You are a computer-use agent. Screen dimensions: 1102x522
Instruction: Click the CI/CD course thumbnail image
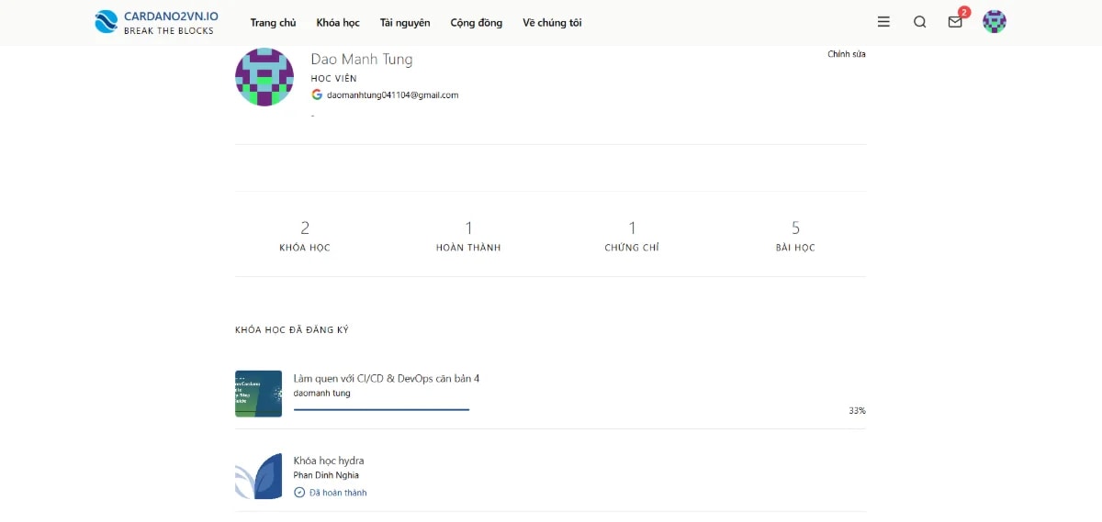coord(258,394)
